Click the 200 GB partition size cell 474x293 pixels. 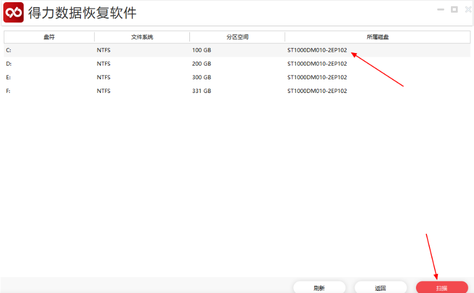tap(201, 64)
